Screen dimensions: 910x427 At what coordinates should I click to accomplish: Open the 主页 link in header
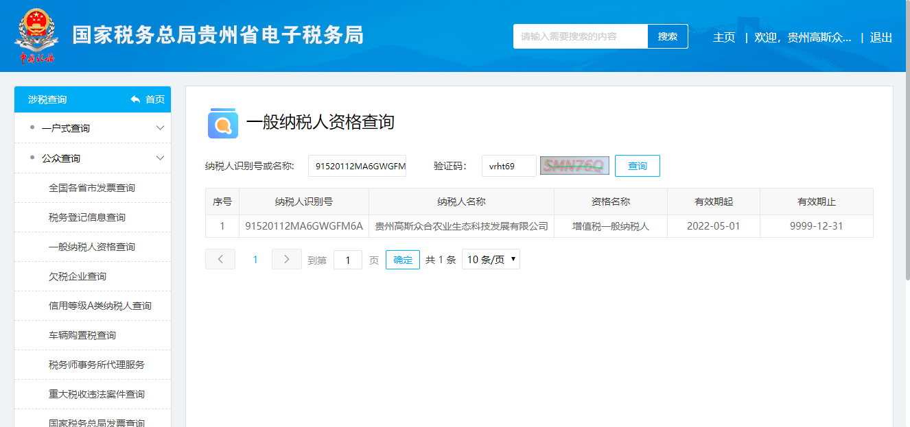(x=724, y=38)
